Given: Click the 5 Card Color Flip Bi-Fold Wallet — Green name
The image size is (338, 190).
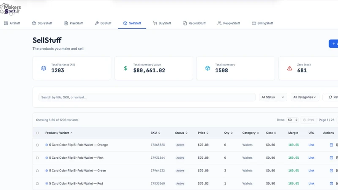Looking at the screenshot, I should click(x=77, y=171).
